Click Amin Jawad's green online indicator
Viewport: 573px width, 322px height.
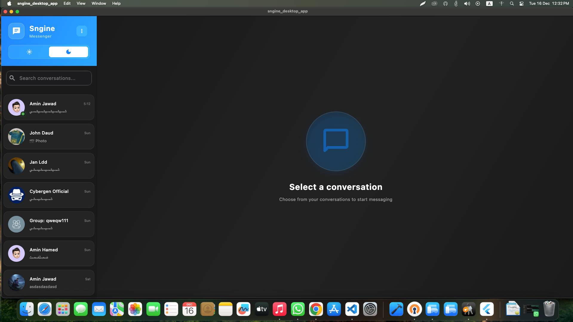22,114
